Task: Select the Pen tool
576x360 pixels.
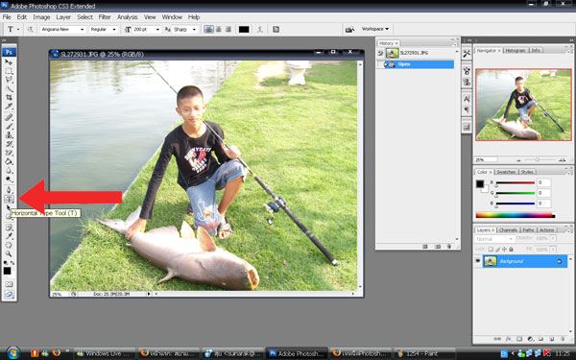Action: [9, 190]
